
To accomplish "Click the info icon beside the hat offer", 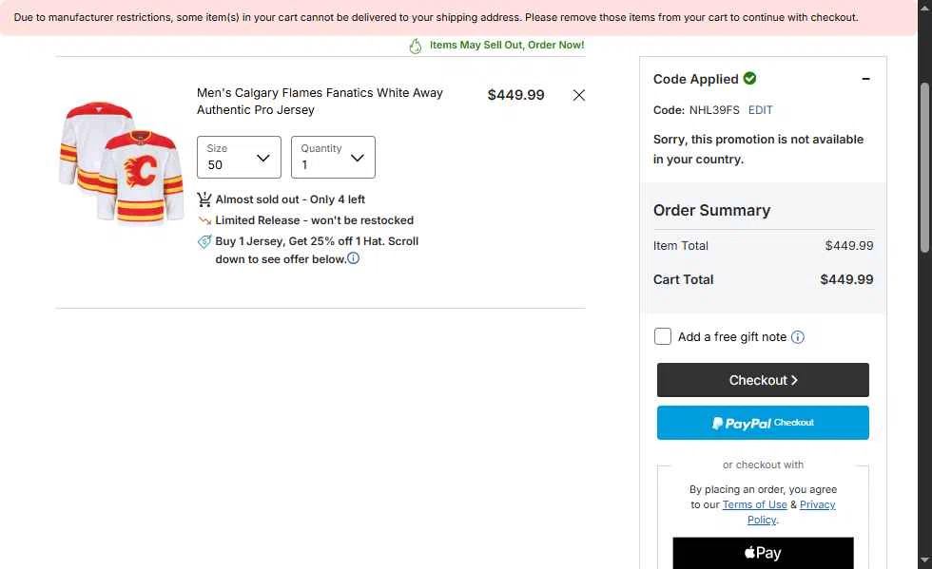I will [x=353, y=258].
